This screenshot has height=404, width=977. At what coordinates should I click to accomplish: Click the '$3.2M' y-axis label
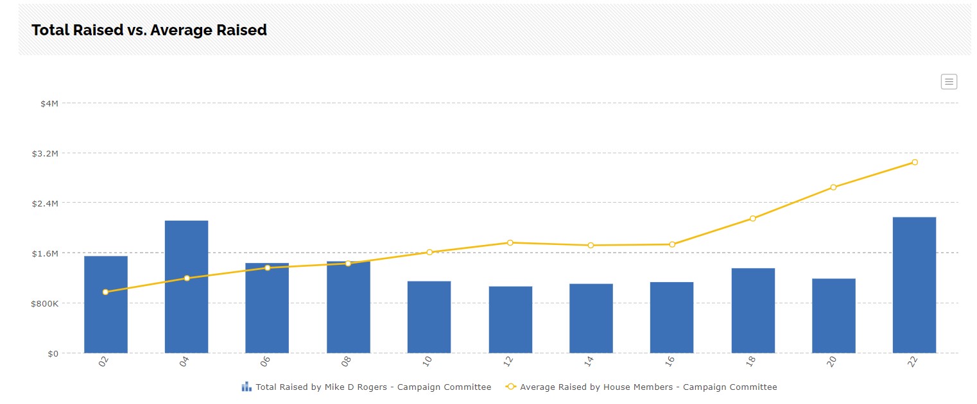pyautogui.click(x=45, y=154)
